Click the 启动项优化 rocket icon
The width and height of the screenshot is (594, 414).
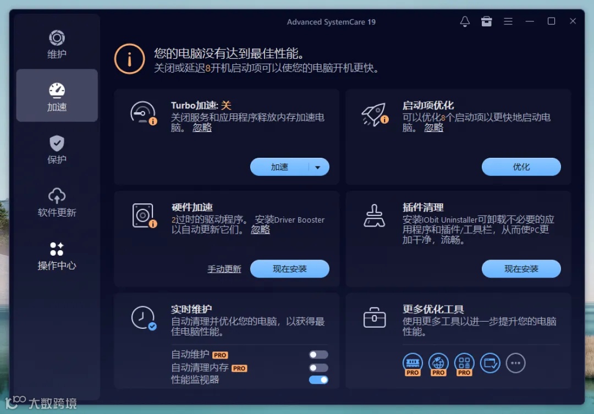pyautogui.click(x=375, y=114)
